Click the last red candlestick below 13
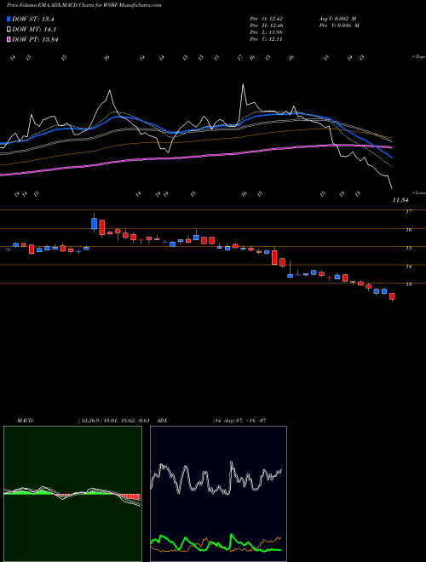Screen dimensions: 426x562 click(x=392, y=297)
